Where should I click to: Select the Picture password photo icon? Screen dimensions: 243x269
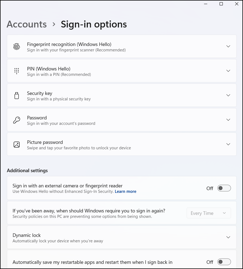point(17,144)
